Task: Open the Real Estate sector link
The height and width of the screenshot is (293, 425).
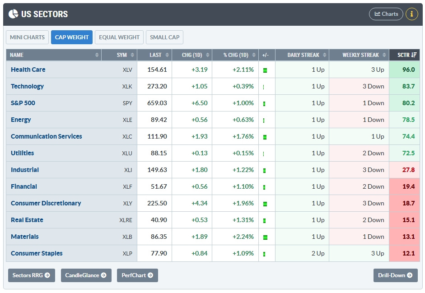Action: click(27, 220)
